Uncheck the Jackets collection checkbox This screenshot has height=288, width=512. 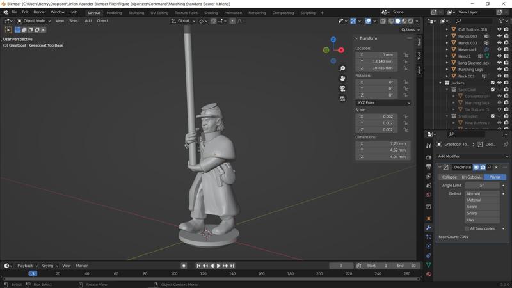click(492, 83)
